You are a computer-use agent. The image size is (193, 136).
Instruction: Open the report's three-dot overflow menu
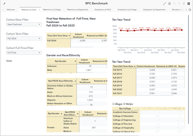[x=184, y=4]
